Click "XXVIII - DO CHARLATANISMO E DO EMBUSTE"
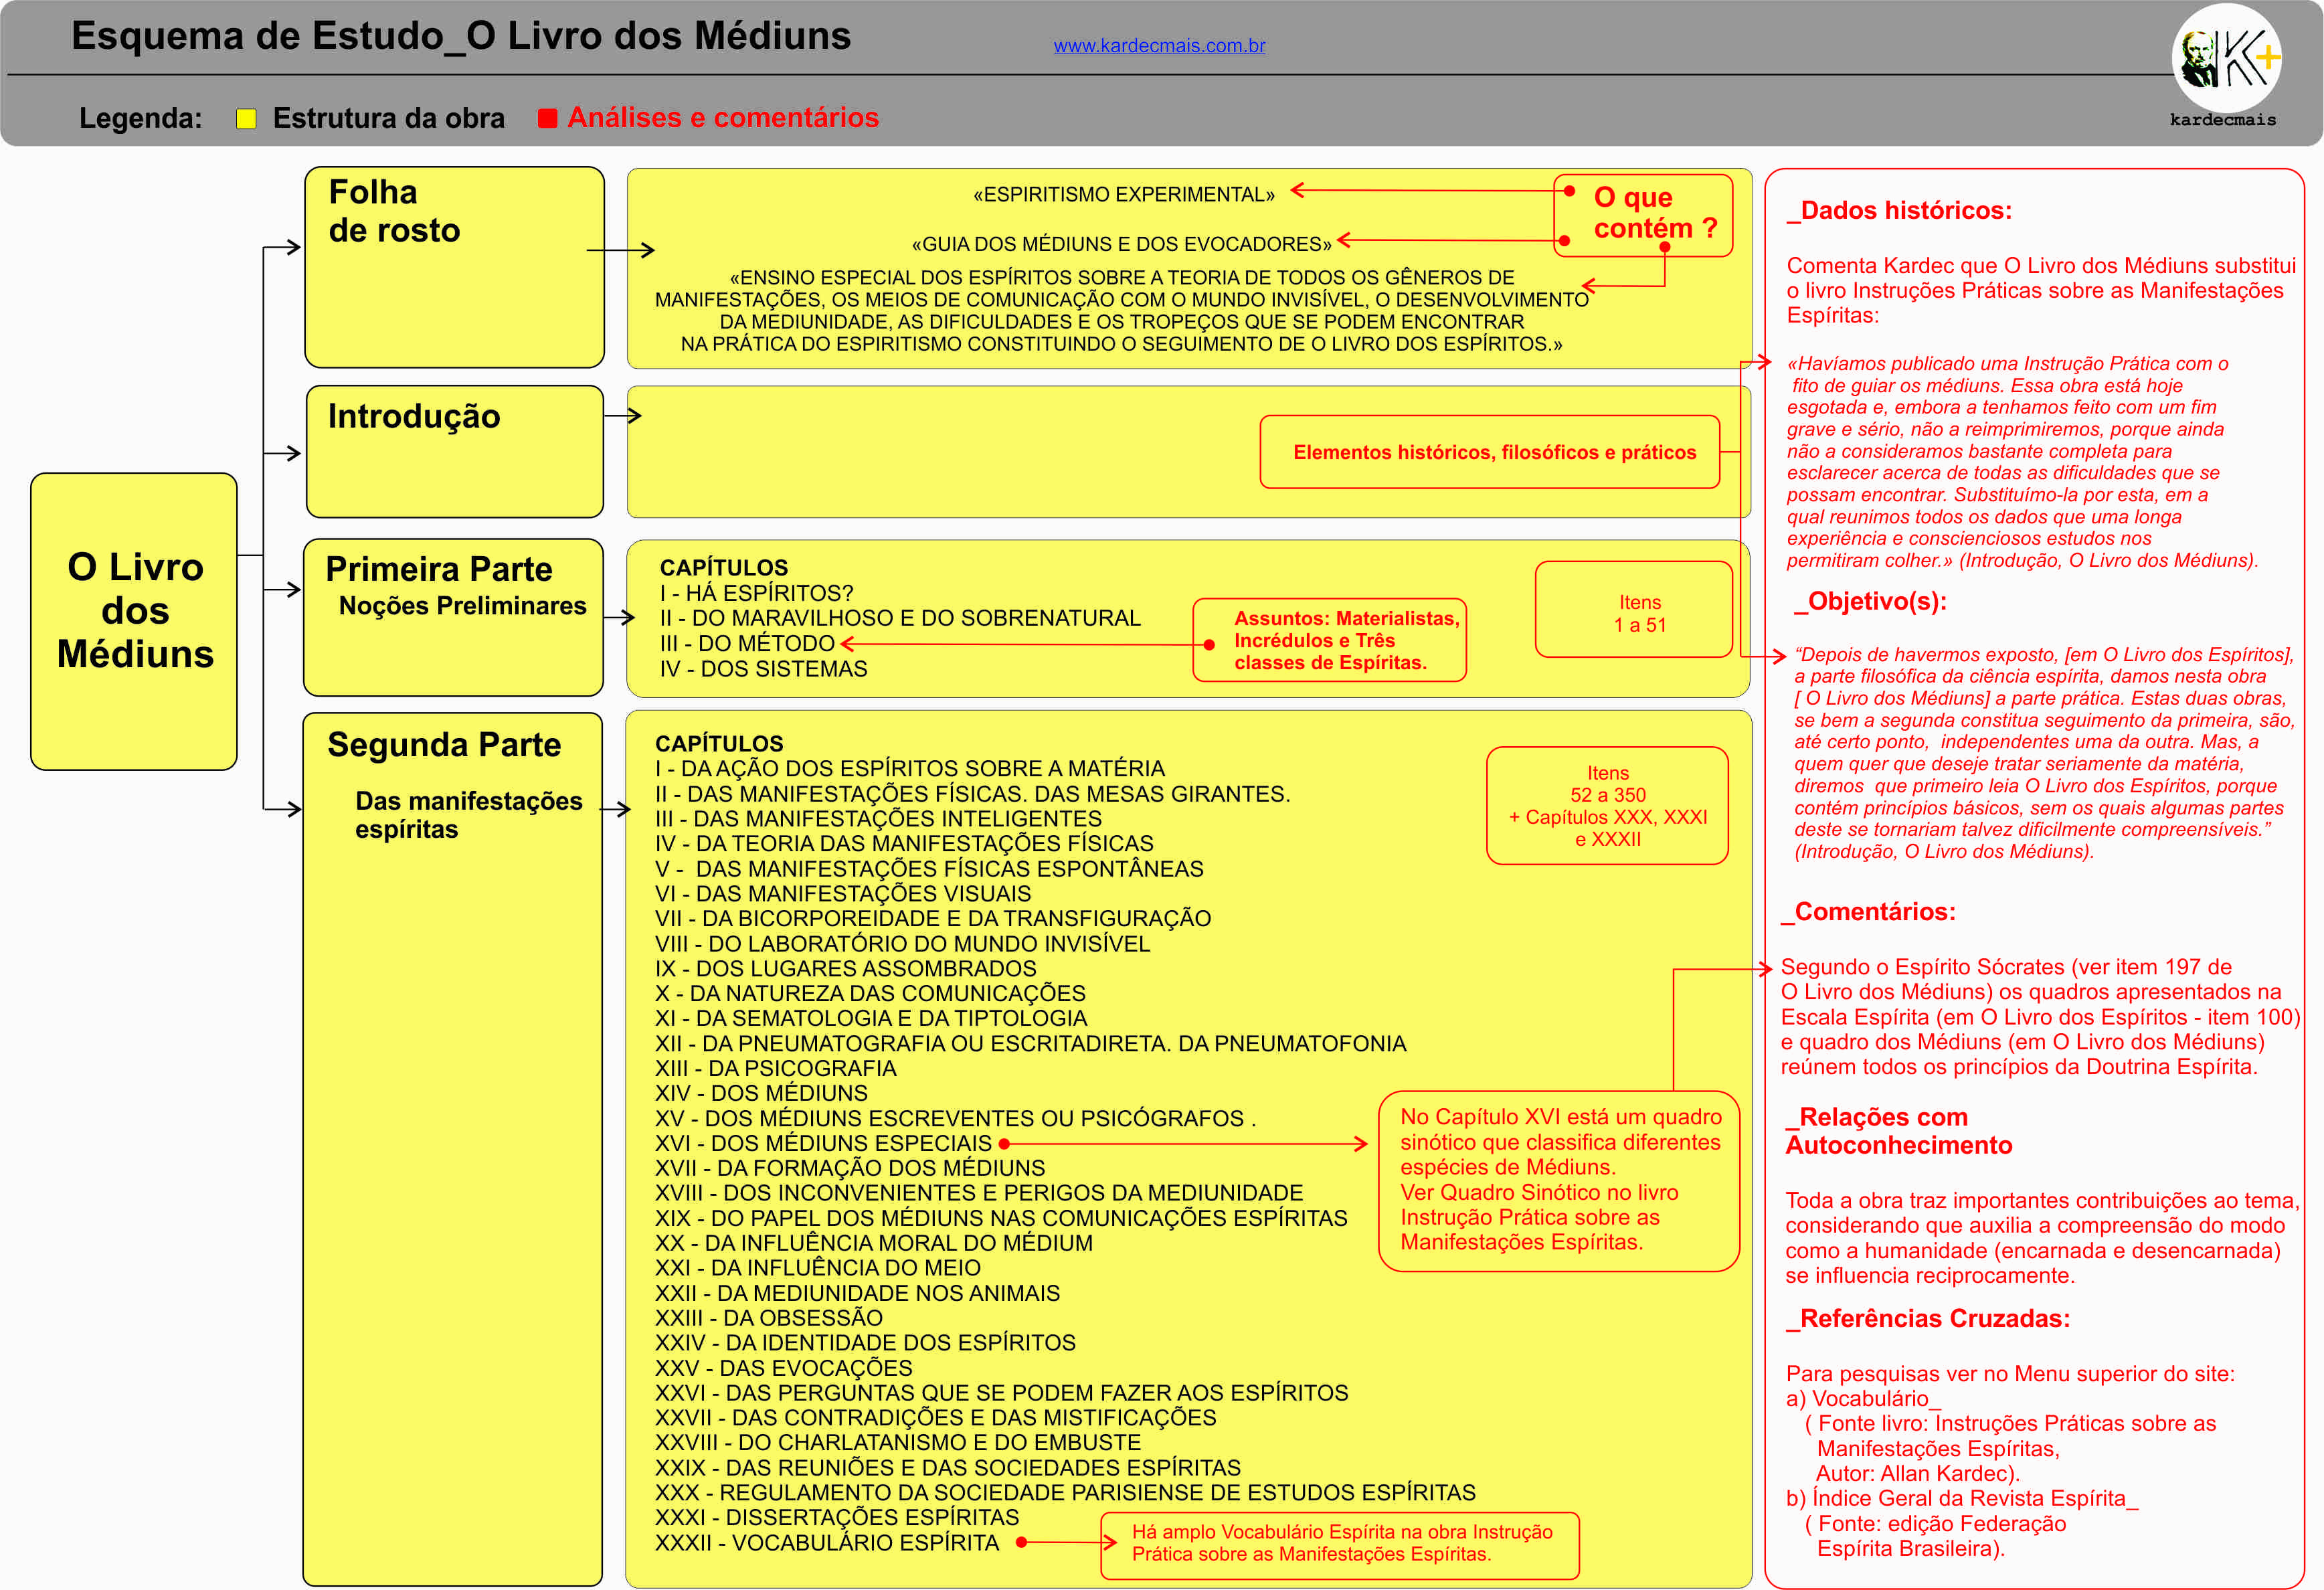The image size is (2324, 1590). tap(898, 1442)
